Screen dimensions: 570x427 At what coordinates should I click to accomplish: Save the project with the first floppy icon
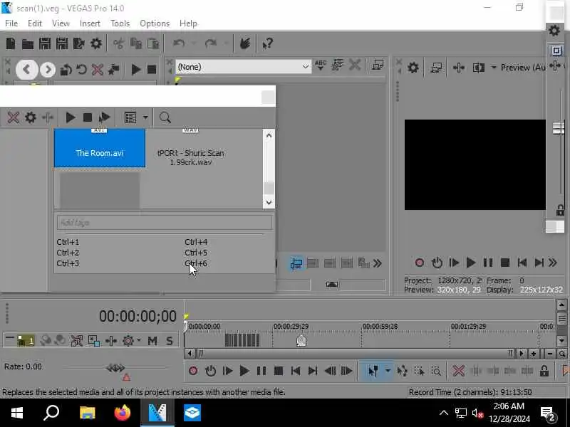45,43
